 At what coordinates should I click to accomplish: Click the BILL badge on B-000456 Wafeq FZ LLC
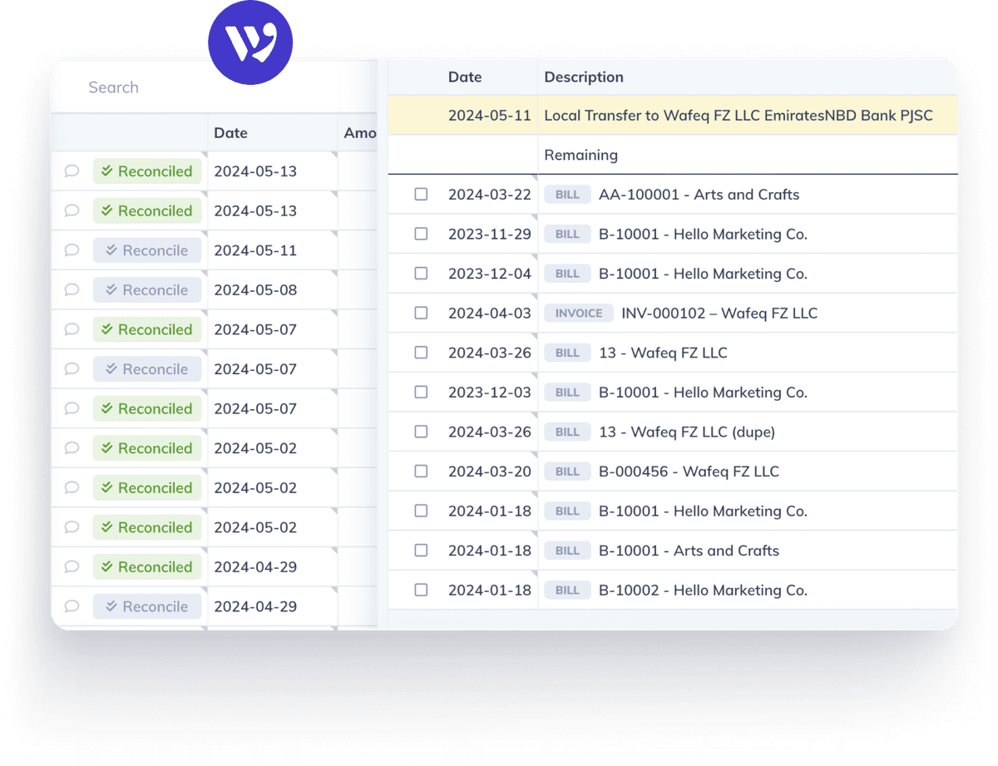[x=567, y=471]
